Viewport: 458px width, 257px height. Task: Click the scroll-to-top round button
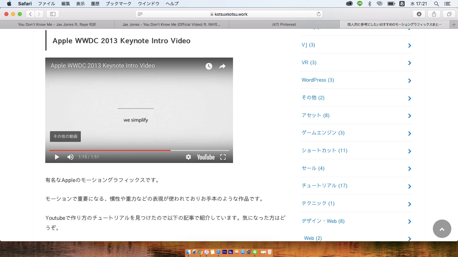[442, 229]
